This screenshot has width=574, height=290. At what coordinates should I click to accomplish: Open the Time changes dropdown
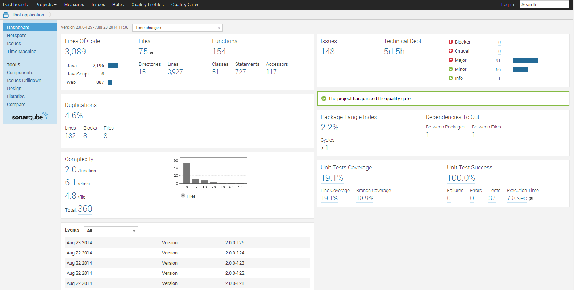tap(177, 28)
